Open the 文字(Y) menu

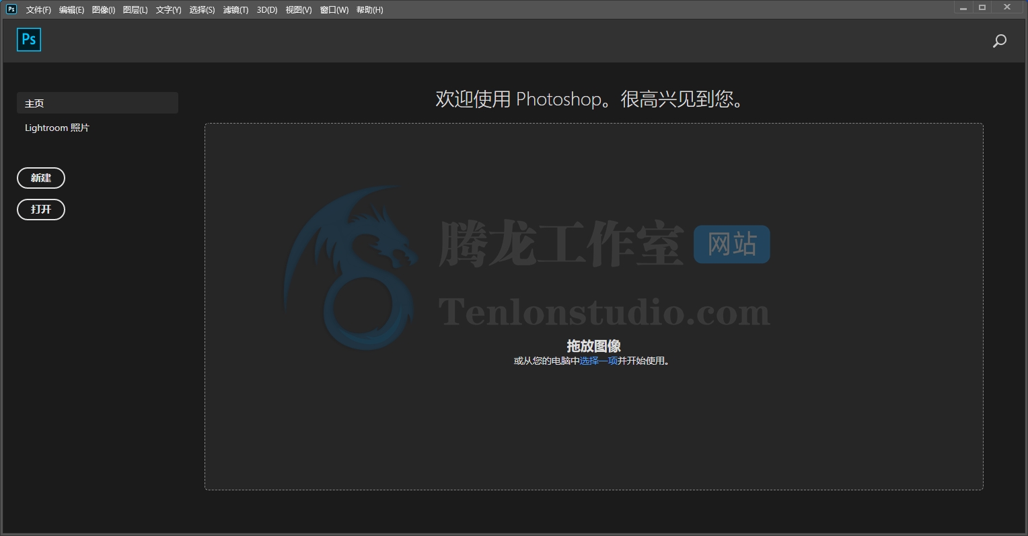[x=168, y=10]
